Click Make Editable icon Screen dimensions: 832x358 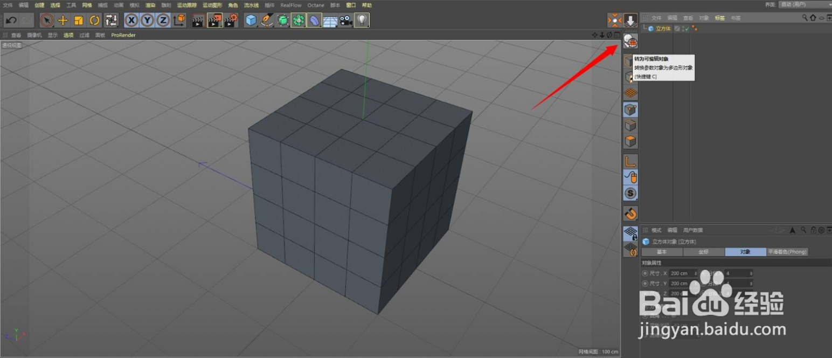[x=630, y=40]
